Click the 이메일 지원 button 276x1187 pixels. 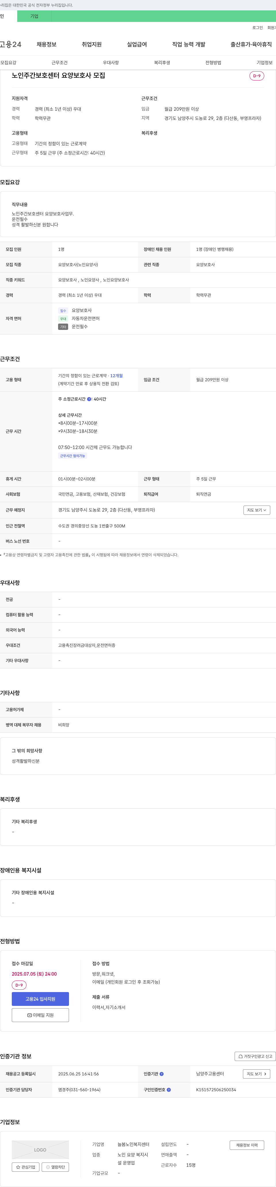(41, 1015)
